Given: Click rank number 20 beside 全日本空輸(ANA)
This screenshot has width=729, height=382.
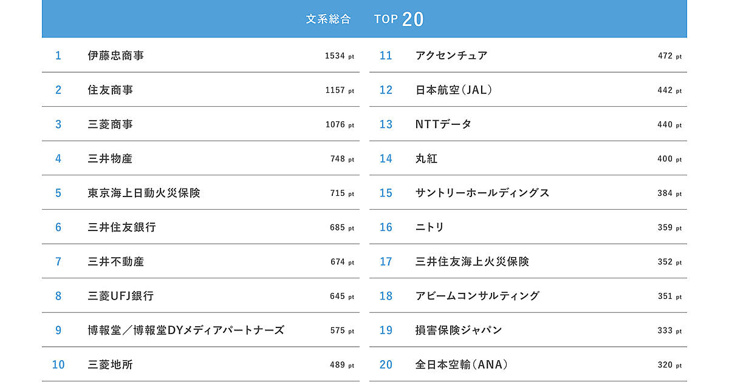Looking at the screenshot, I should (x=386, y=365).
